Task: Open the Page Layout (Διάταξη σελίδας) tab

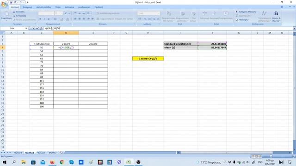Action: point(43,7)
